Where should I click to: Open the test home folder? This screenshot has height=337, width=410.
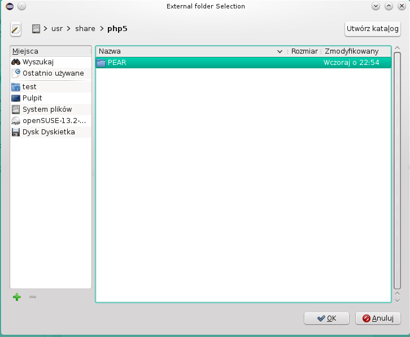point(29,87)
